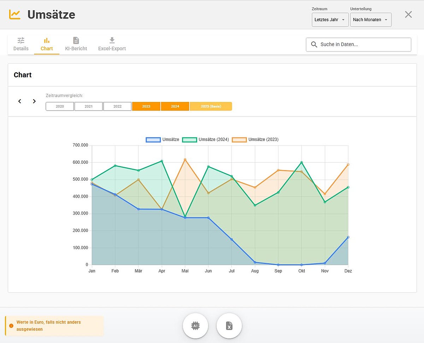Click the Umsätze line chart logo icon

(x=15, y=14)
